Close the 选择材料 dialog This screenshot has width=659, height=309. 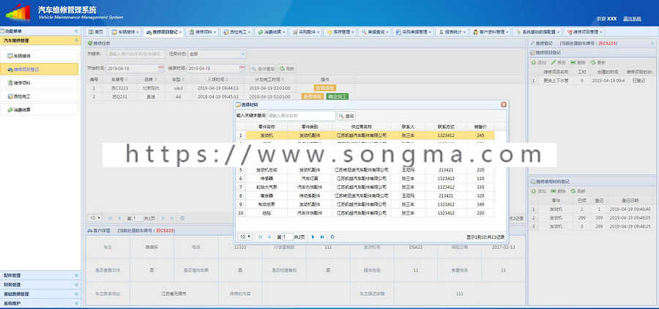click(x=504, y=105)
